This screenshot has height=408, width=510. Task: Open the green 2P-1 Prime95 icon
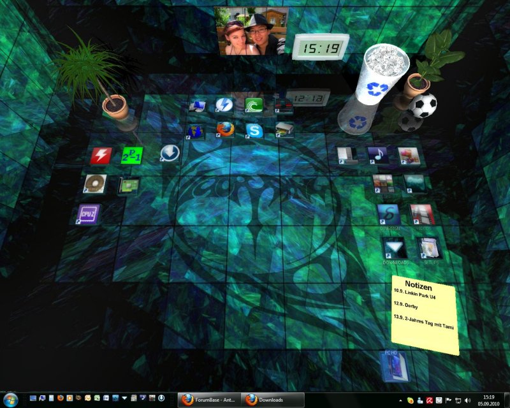point(132,156)
